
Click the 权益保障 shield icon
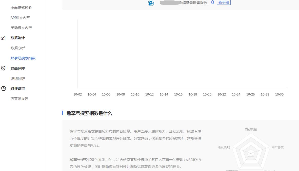coord(4,68)
